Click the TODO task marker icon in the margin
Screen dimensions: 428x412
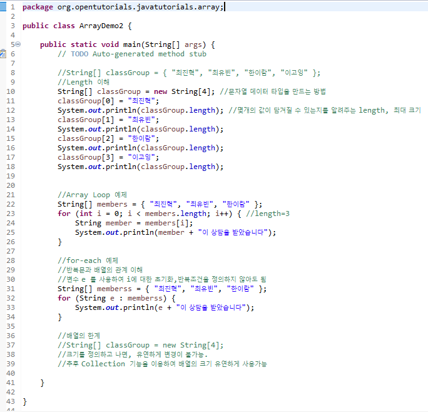pyautogui.click(x=3, y=54)
